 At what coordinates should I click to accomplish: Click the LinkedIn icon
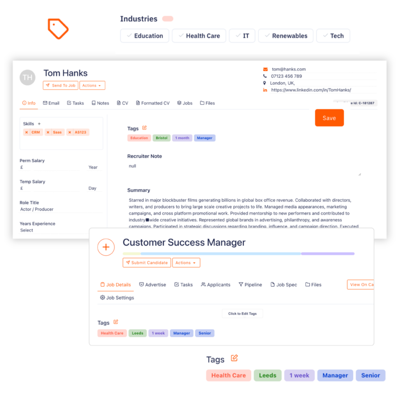click(x=265, y=90)
